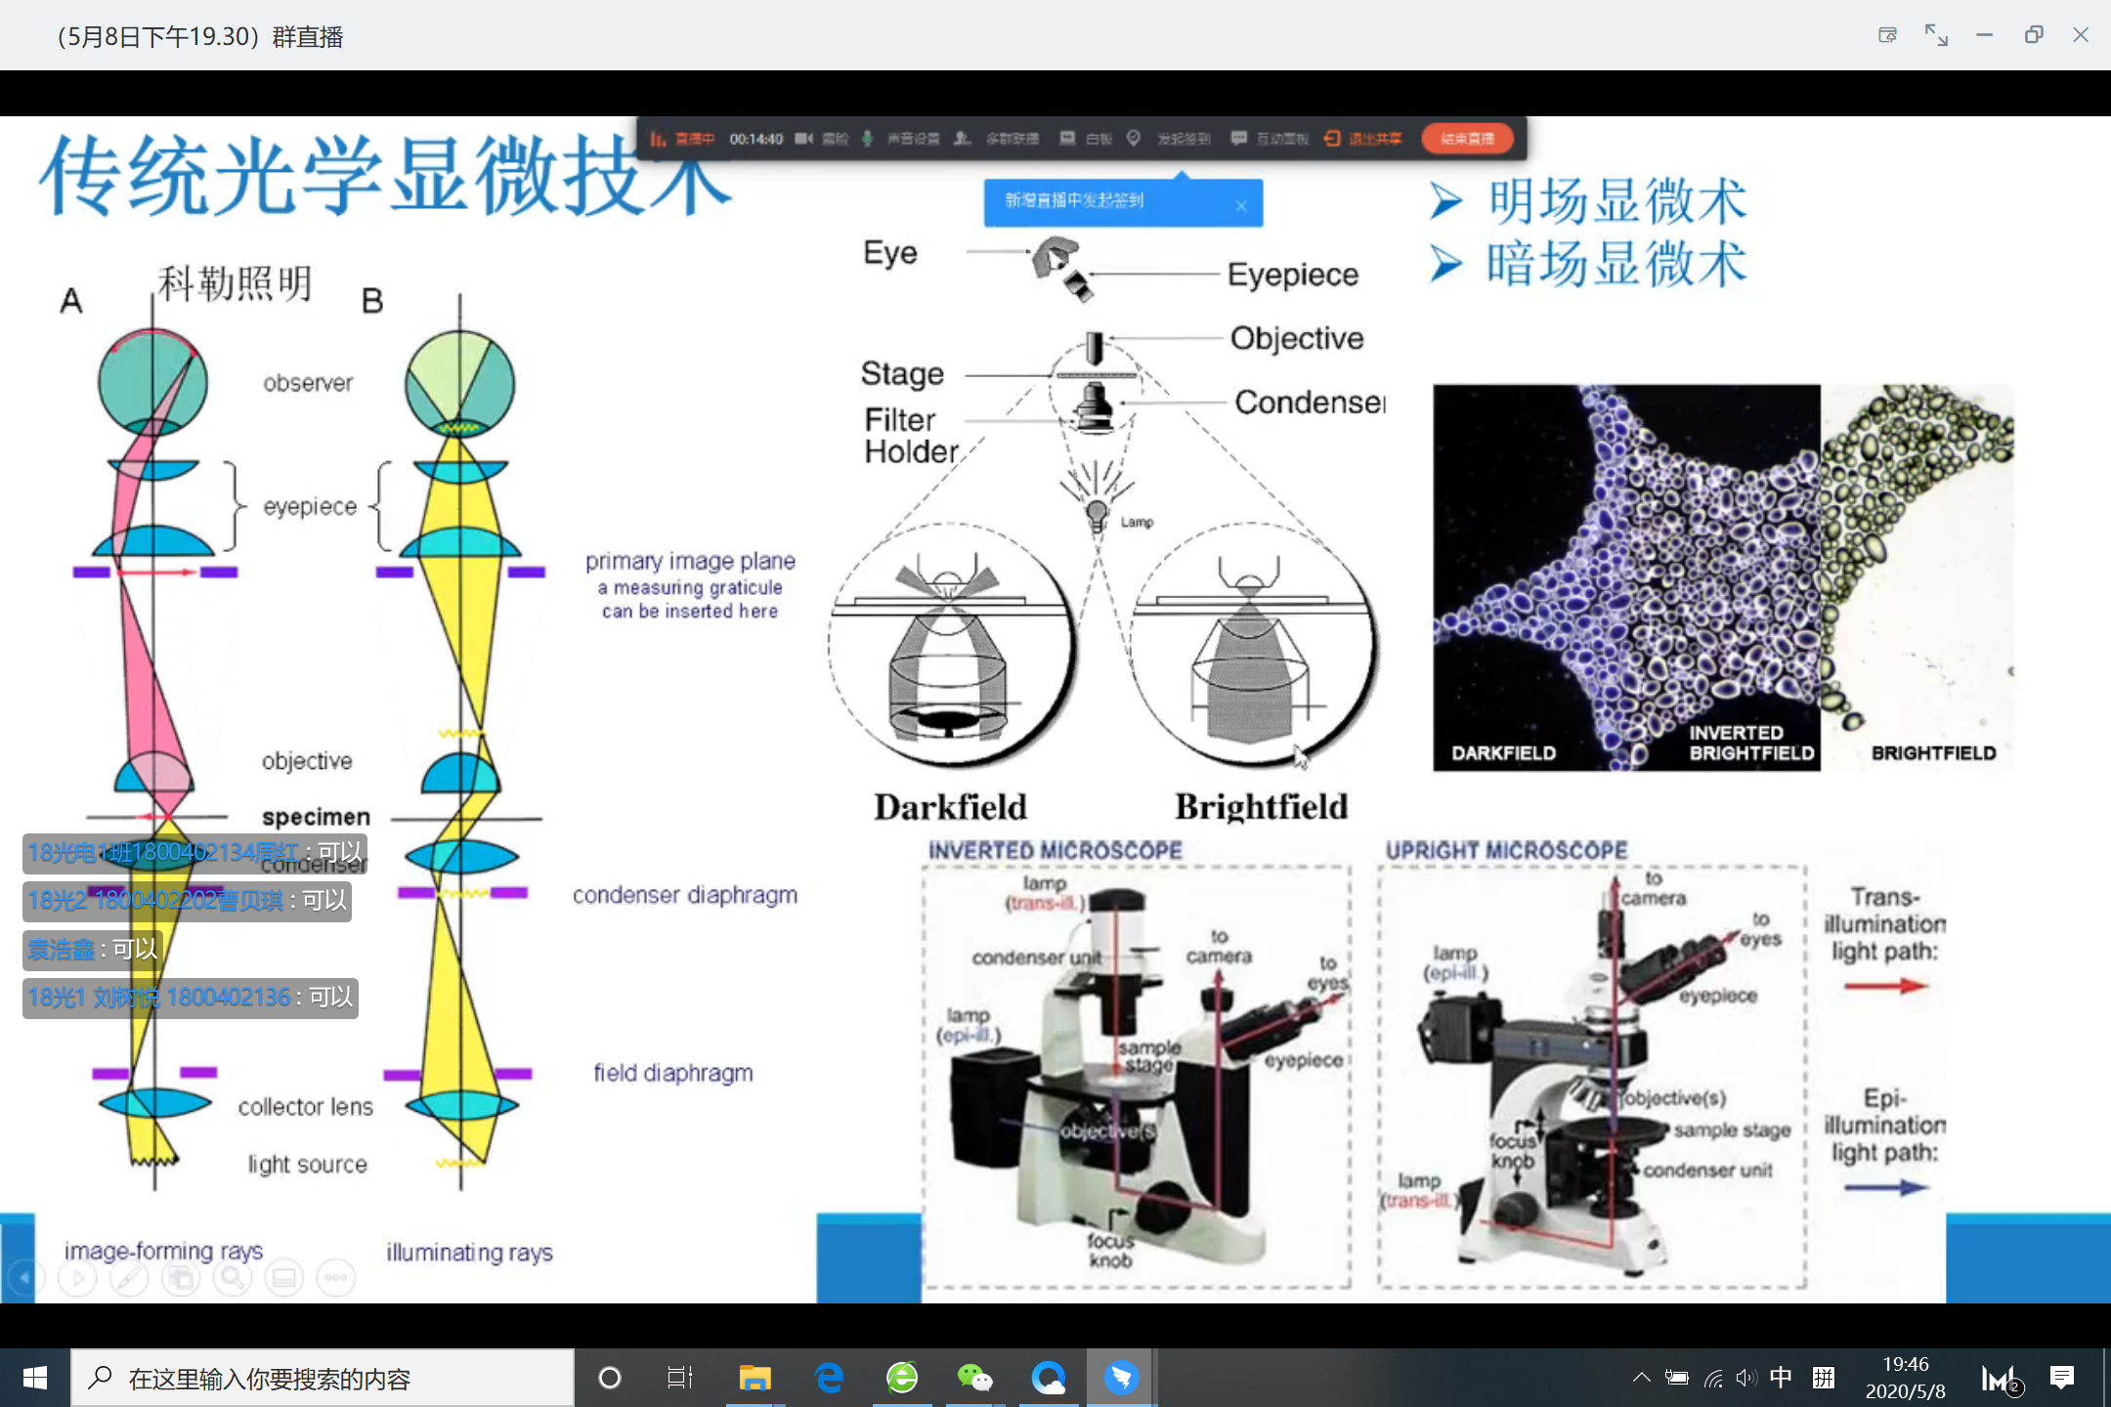Toggle the Chinese input method indicator 中
The image size is (2111, 1407).
click(x=1782, y=1378)
